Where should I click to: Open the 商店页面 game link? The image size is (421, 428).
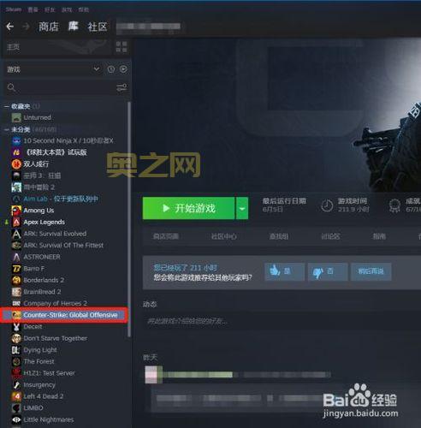pos(166,236)
